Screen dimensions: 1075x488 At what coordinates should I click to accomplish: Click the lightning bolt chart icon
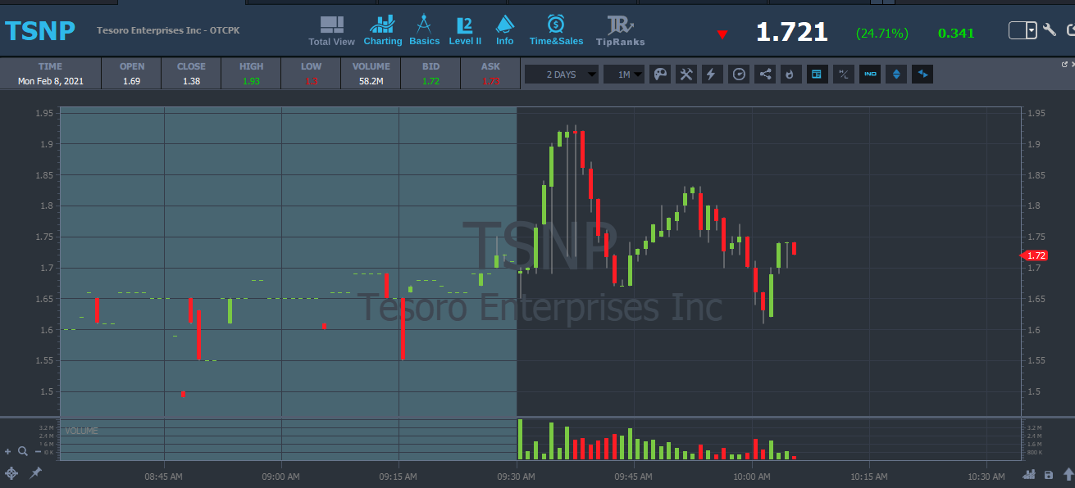click(711, 75)
